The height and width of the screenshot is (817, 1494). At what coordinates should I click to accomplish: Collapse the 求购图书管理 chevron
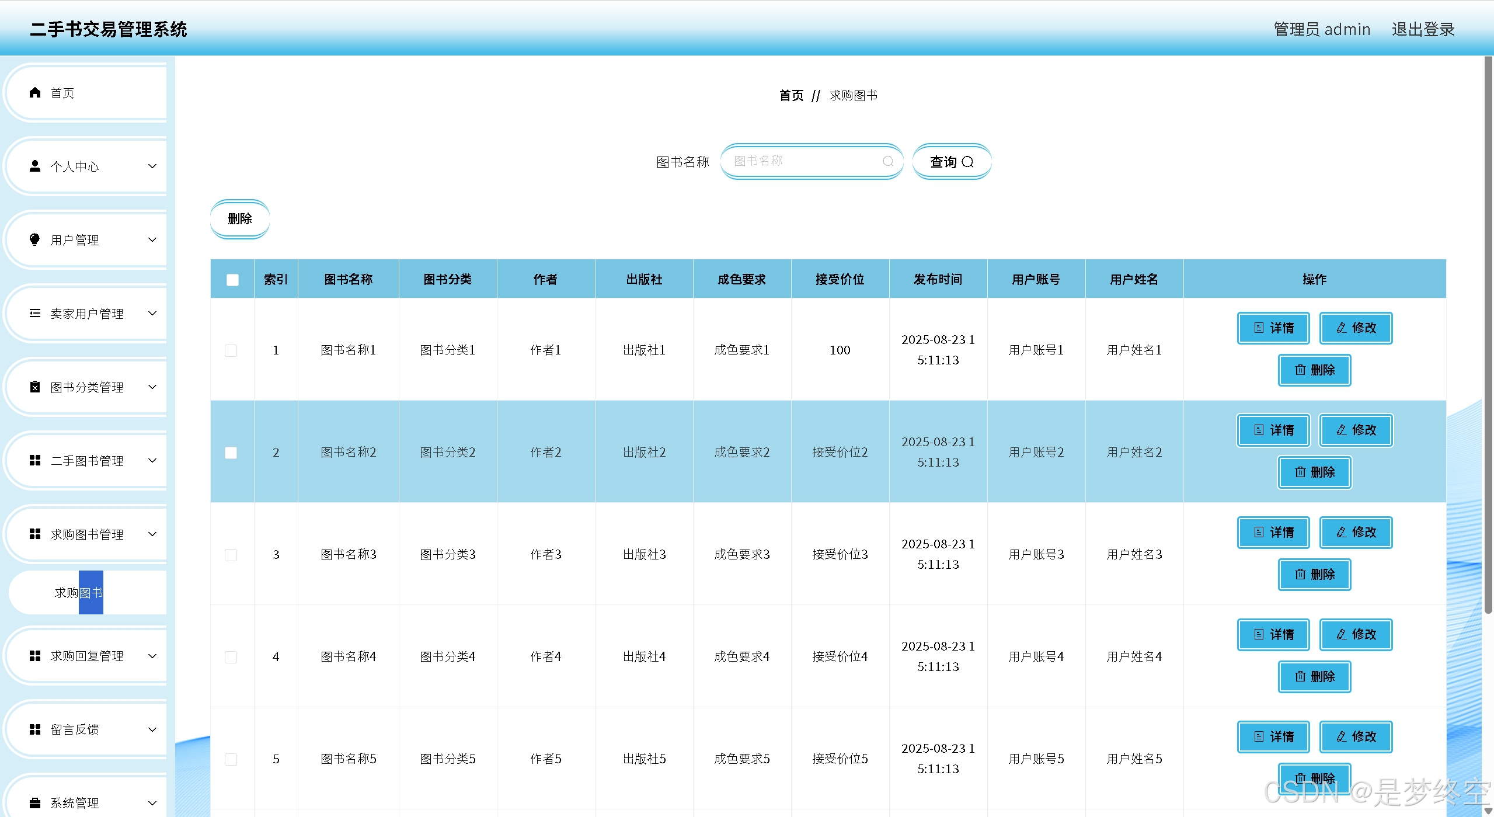pos(152,534)
